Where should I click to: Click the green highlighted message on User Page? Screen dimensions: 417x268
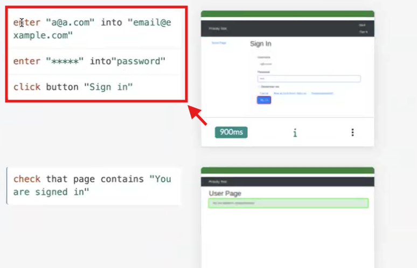[288, 203]
